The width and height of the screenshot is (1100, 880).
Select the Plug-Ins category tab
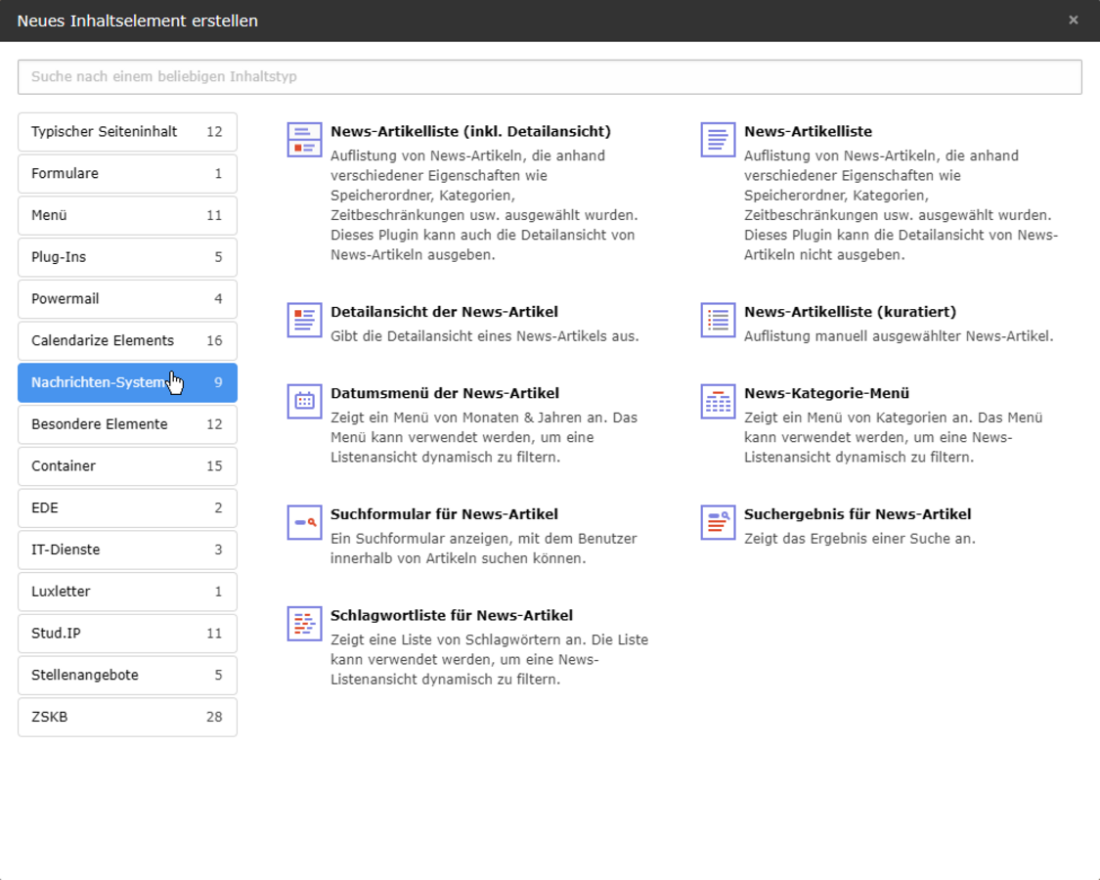[x=127, y=257]
